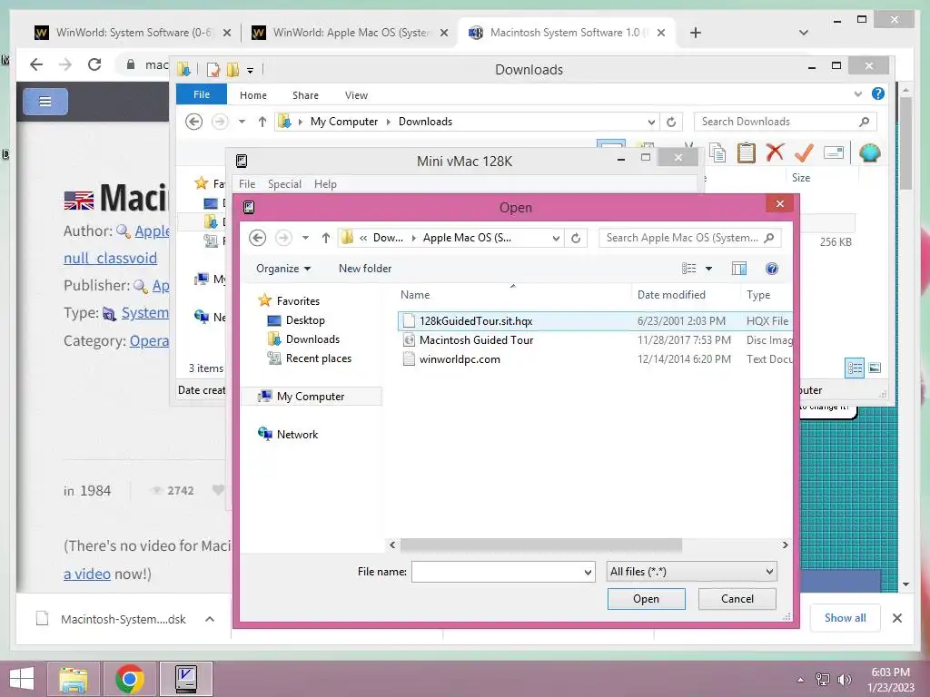Open Windows Start menu
930x697 pixels.
(x=22, y=679)
